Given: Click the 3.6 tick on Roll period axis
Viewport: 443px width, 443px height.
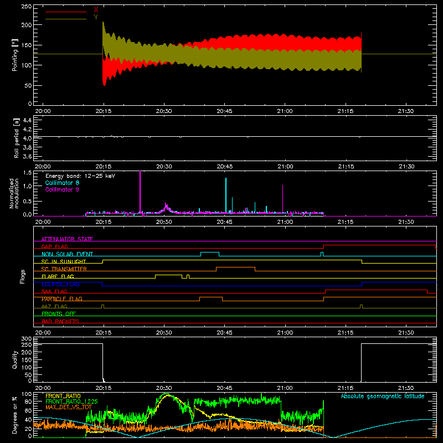Looking at the screenshot, I should coord(27,156).
